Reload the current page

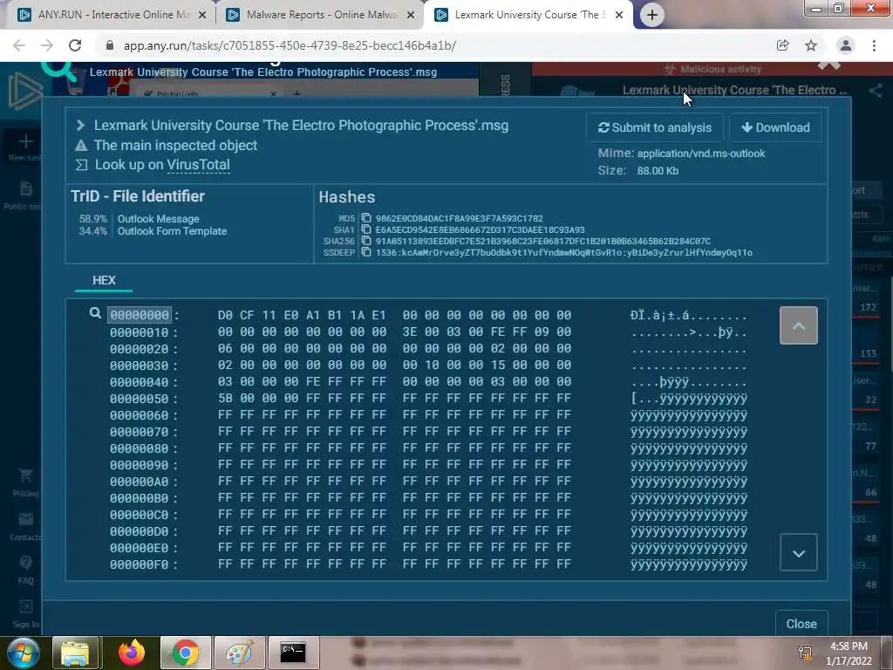(75, 45)
